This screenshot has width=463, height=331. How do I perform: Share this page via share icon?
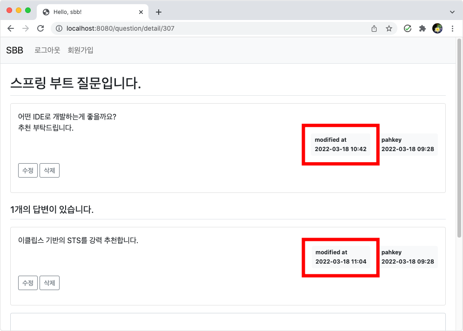[374, 28]
